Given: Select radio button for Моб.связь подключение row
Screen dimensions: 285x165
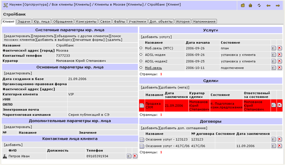Looking at the screenshot, I should 141,68.
